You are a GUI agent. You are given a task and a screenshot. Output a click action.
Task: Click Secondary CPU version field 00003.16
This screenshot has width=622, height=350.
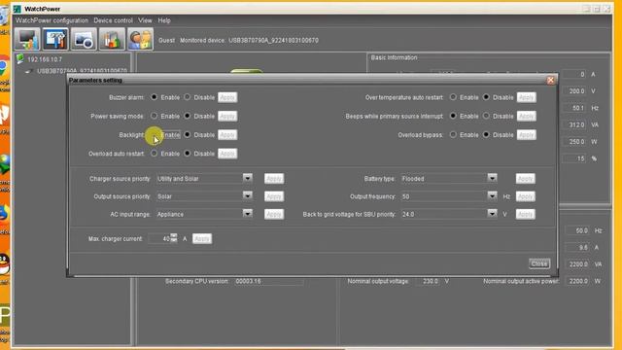click(268, 281)
